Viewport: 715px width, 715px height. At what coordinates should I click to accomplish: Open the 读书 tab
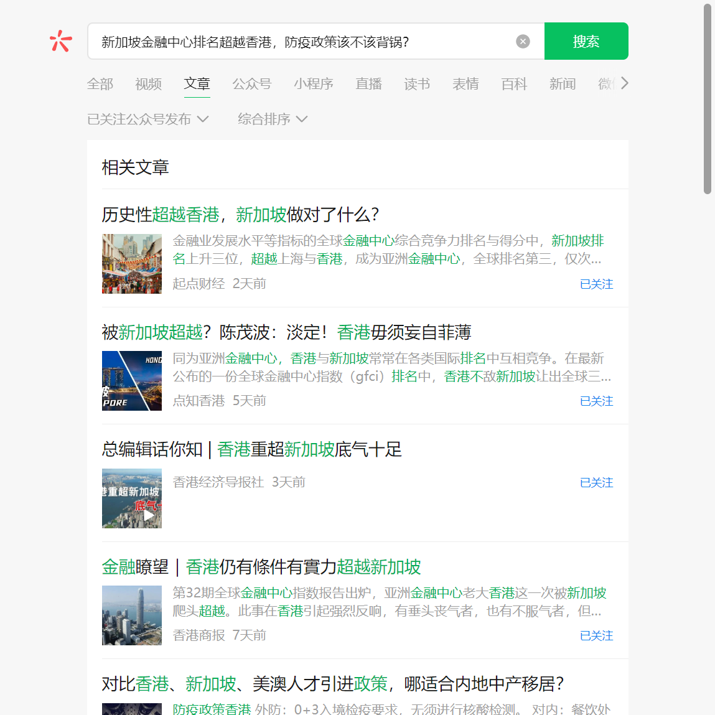coord(417,84)
